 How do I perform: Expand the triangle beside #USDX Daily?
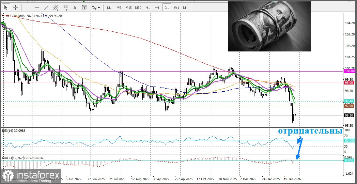[x=3, y=16]
